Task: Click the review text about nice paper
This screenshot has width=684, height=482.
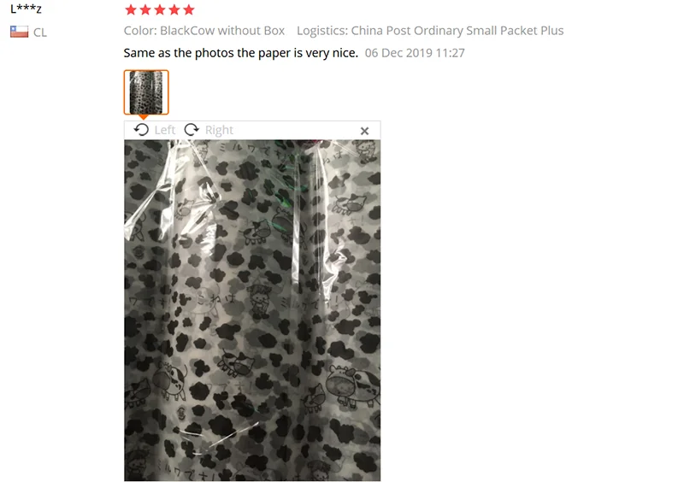Action: click(241, 53)
